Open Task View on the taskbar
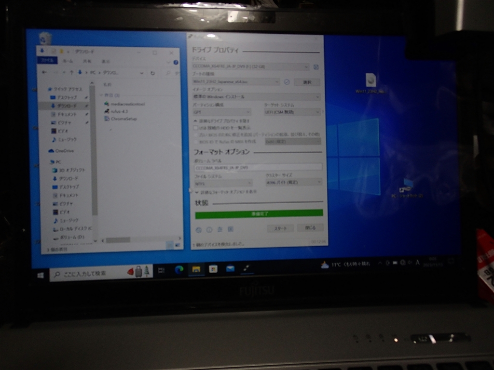494x370 pixels. [x=161, y=270]
